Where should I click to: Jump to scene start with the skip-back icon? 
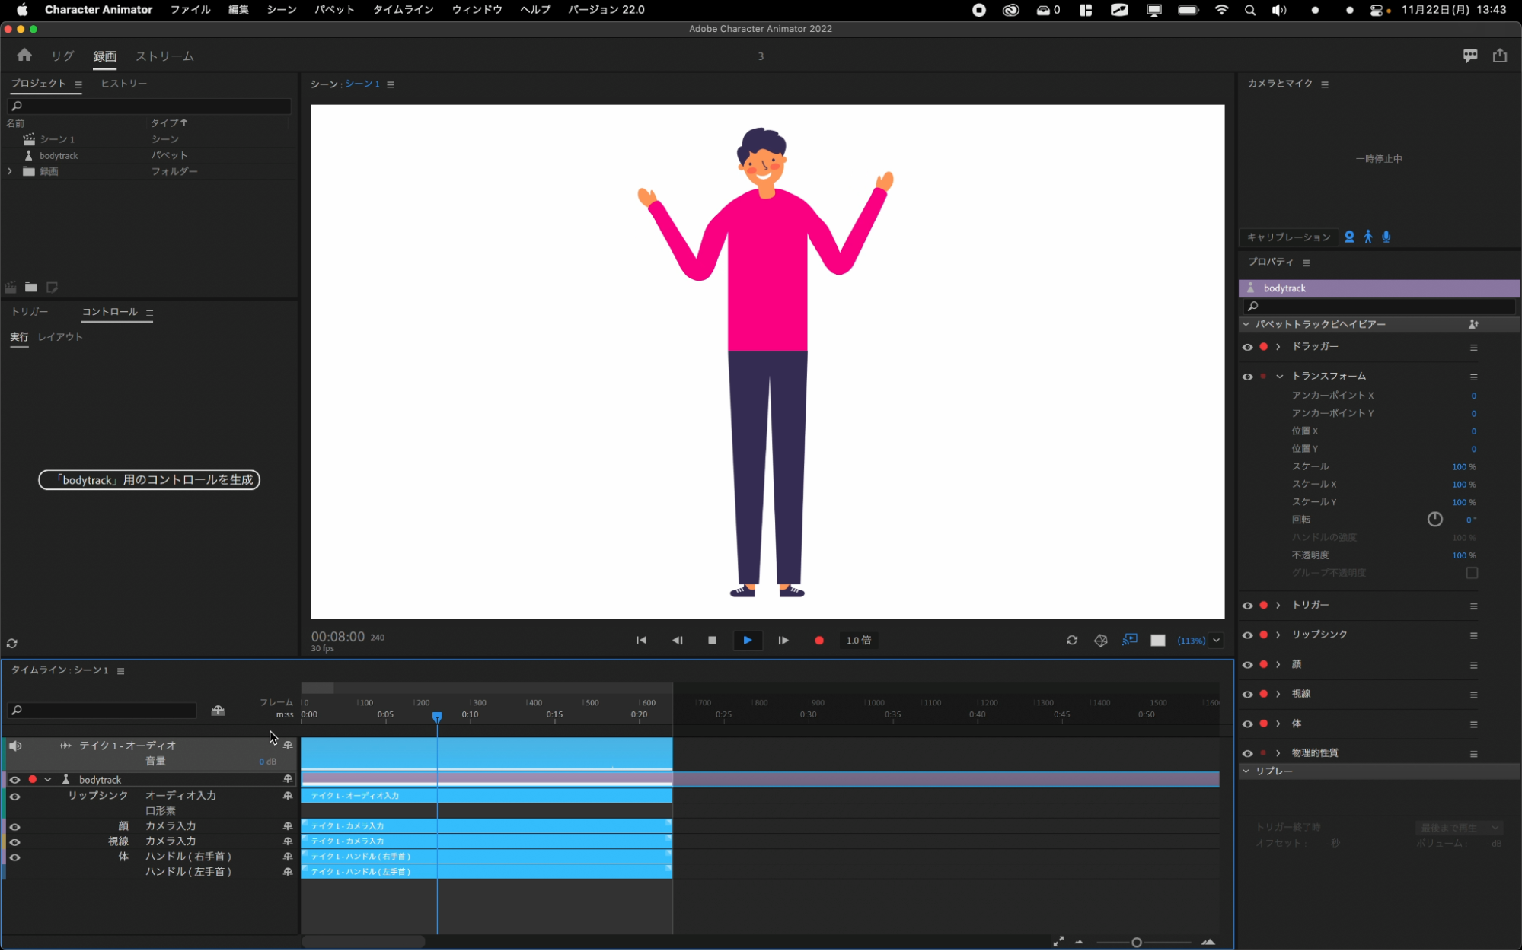[641, 641]
